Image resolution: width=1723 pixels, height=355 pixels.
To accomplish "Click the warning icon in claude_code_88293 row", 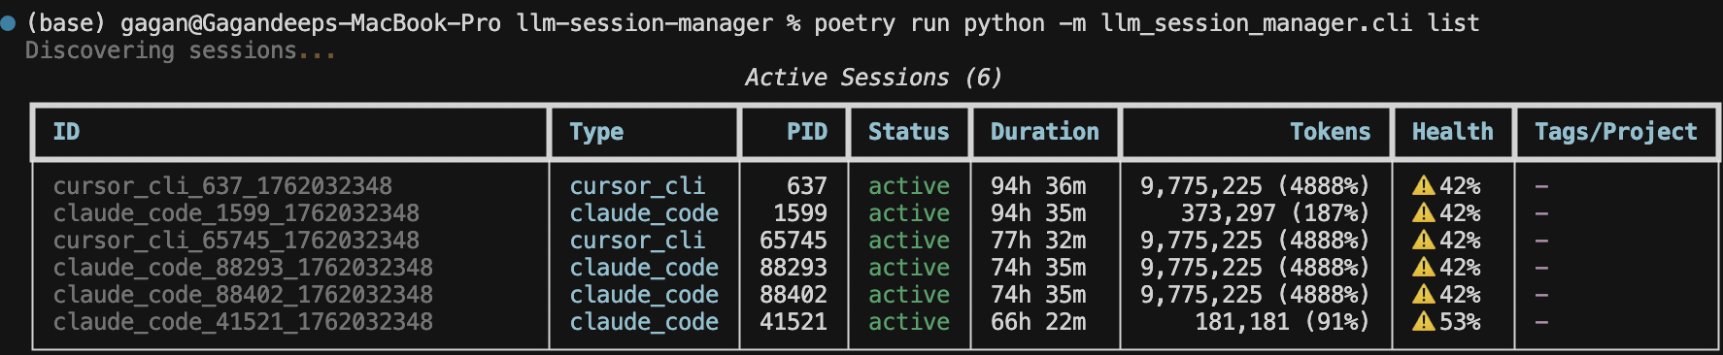I will [x=1424, y=267].
